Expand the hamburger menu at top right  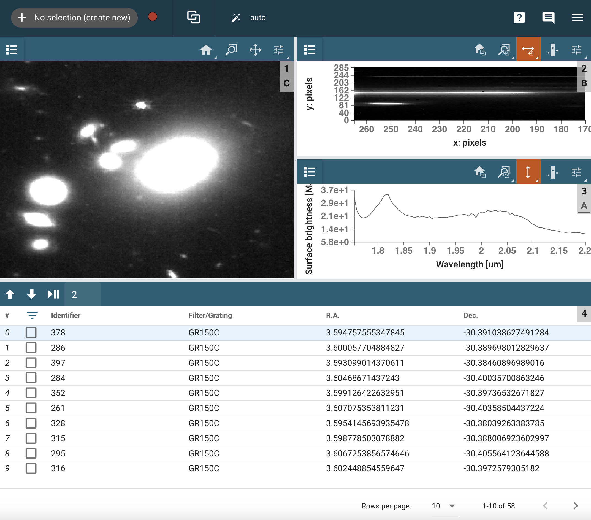pos(577,18)
